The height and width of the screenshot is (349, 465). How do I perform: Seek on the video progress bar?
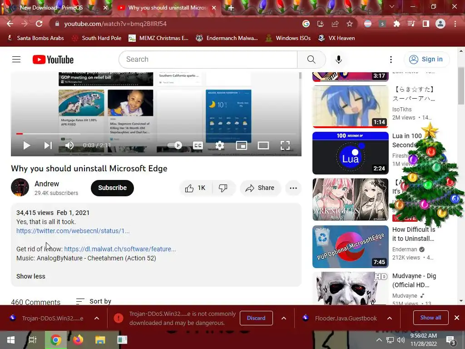156,134
